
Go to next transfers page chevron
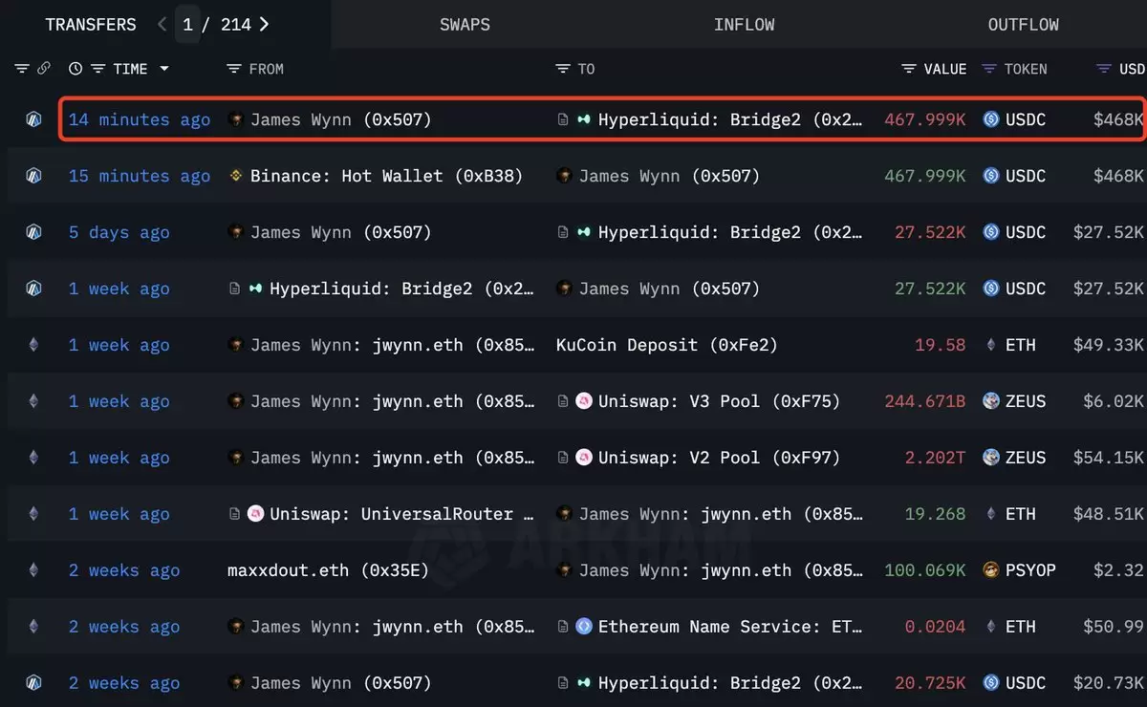coord(264,24)
